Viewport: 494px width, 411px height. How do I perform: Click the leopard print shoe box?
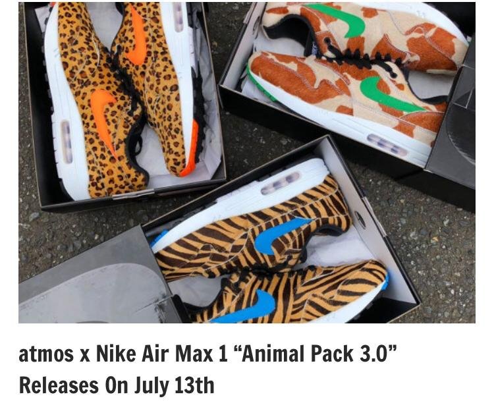pos(124,104)
